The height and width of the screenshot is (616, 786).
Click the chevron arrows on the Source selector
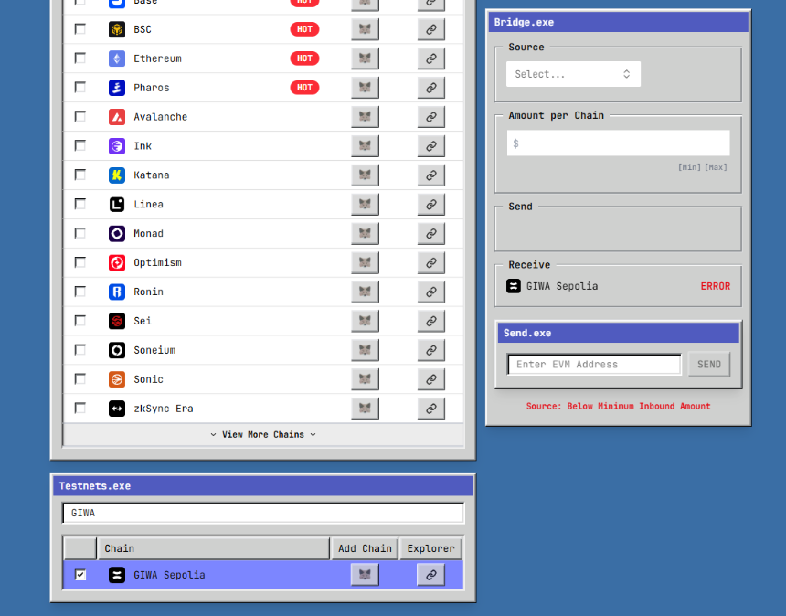pos(627,74)
